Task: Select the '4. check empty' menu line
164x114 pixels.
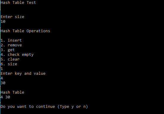Action: pos(17,55)
